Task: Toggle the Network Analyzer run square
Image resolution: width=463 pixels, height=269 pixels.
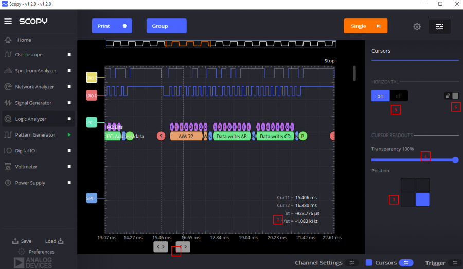Action: pyautogui.click(x=69, y=87)
